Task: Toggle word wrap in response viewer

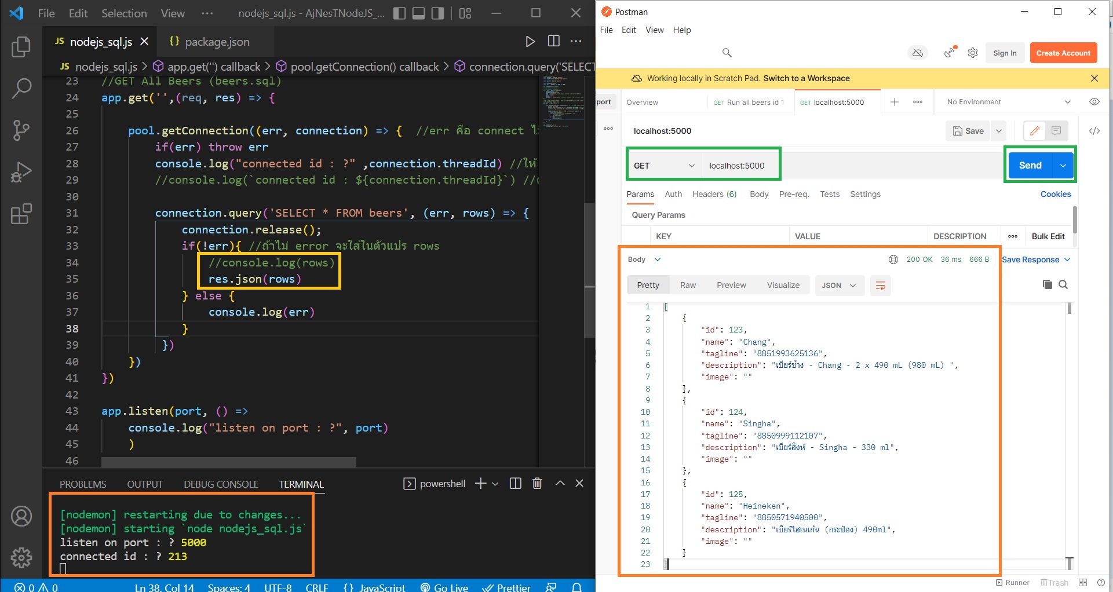Action: click(x=880, y=286)
